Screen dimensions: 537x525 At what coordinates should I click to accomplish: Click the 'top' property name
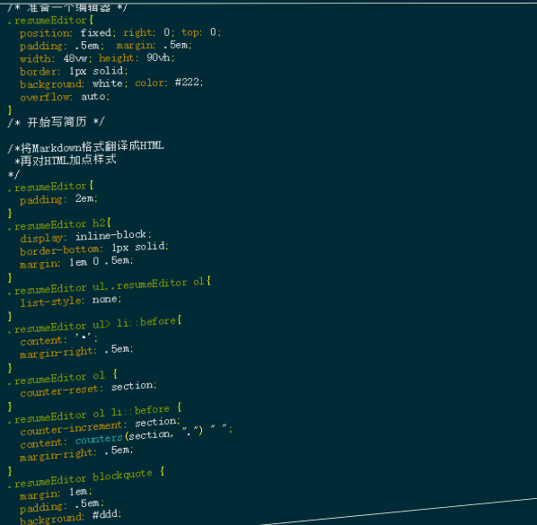coord(189,32)
